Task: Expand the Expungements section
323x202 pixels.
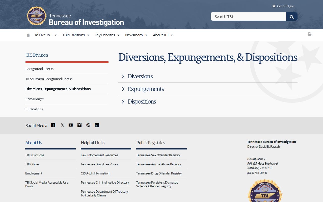Action: (x=208, y=89)
